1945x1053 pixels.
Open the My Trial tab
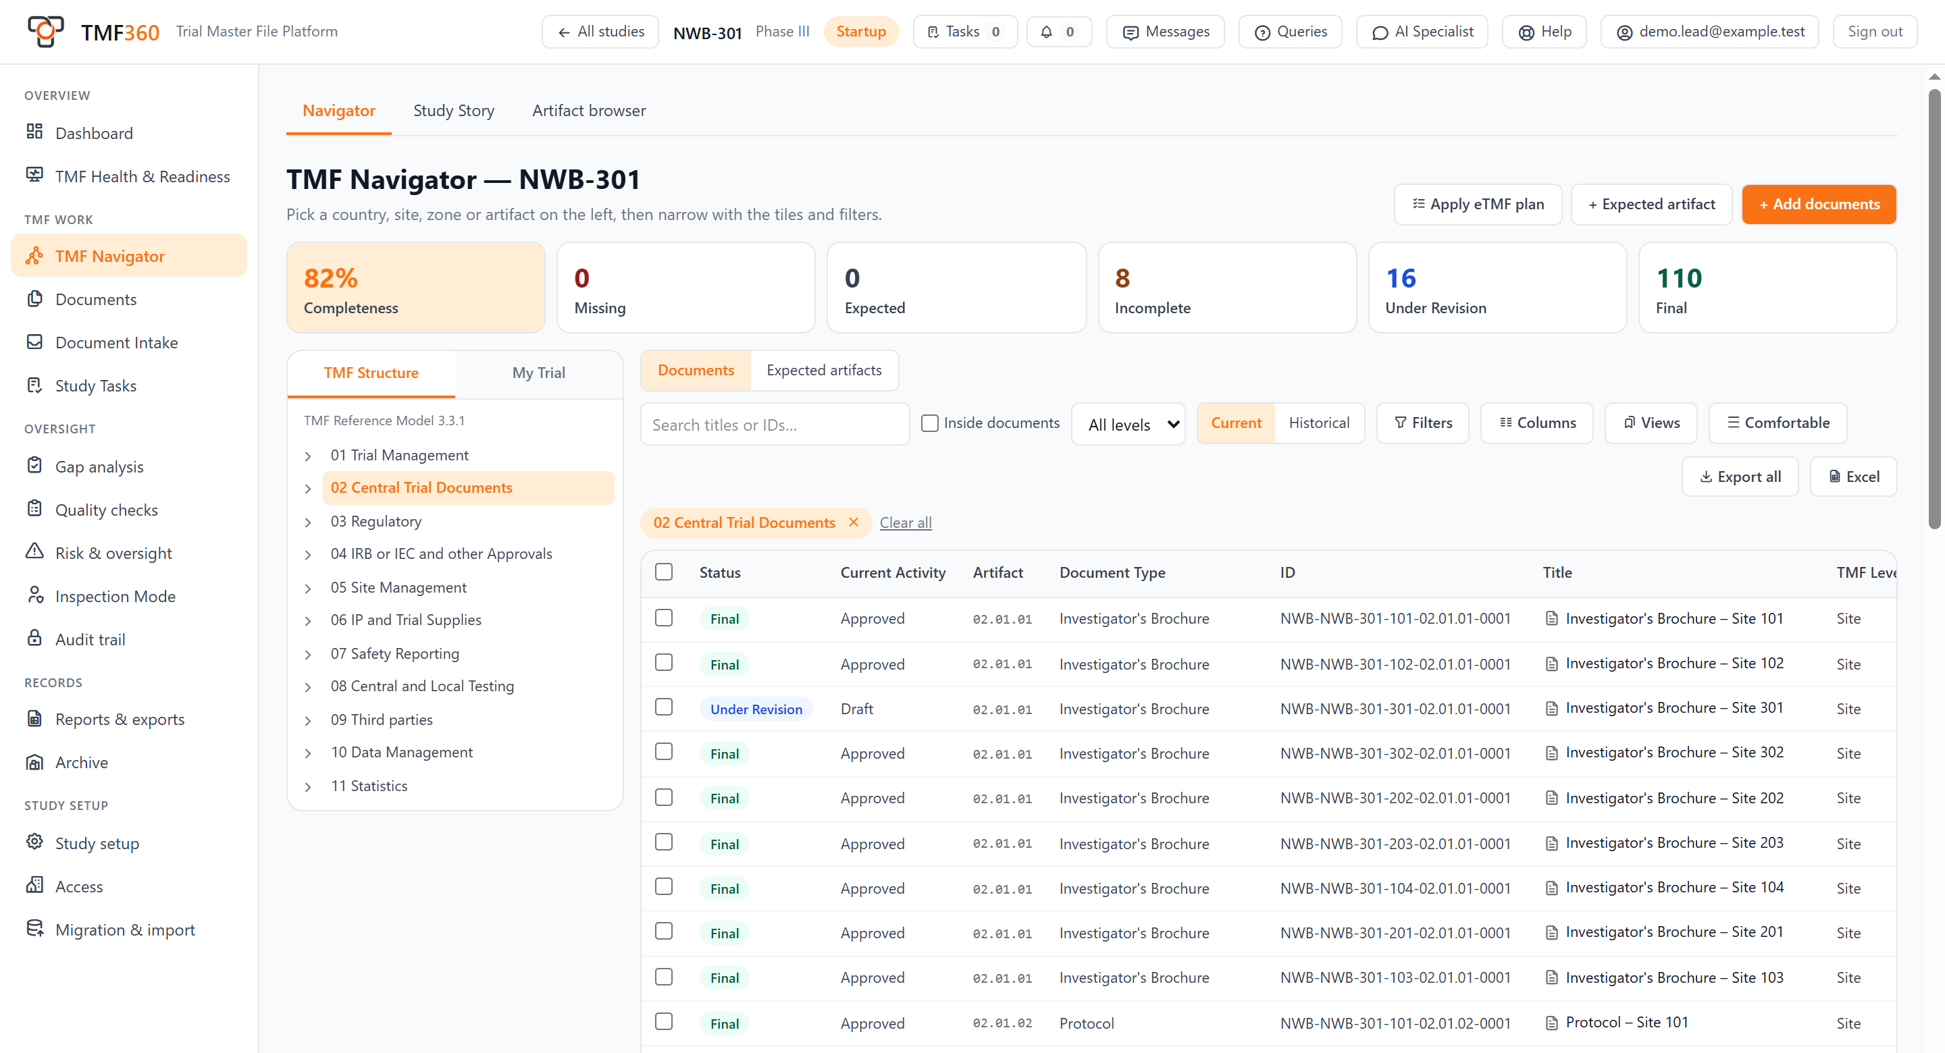[538, 373]
